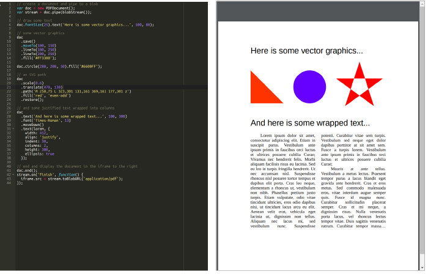Click the 'ellipsis: true' option line
The height and width of the screenshot is (274, 428).
point(40,154)
